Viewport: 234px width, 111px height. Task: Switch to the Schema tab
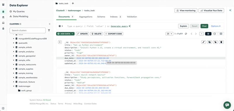101,17
